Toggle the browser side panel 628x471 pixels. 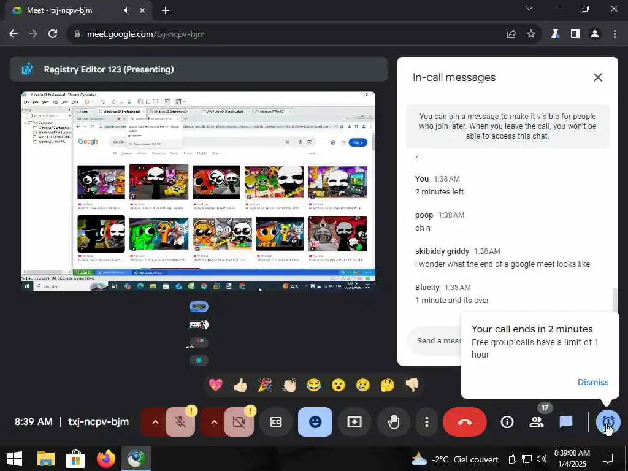click(575, 34)
